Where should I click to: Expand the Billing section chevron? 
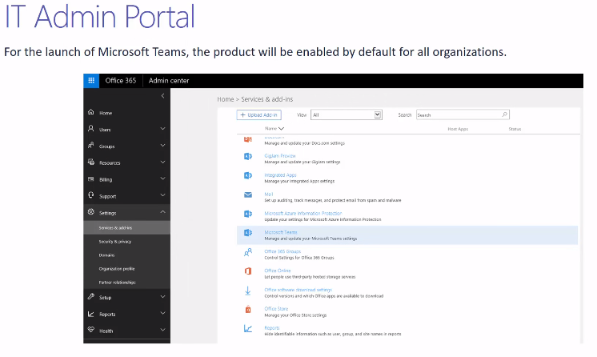click(163, 179)
